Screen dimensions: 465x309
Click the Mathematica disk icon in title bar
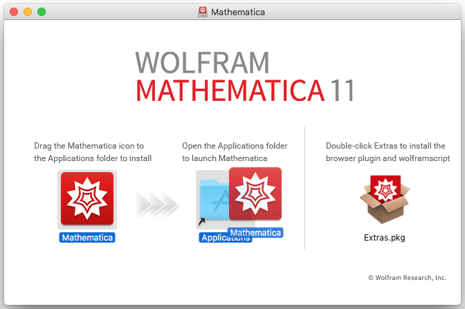[203, 12]
